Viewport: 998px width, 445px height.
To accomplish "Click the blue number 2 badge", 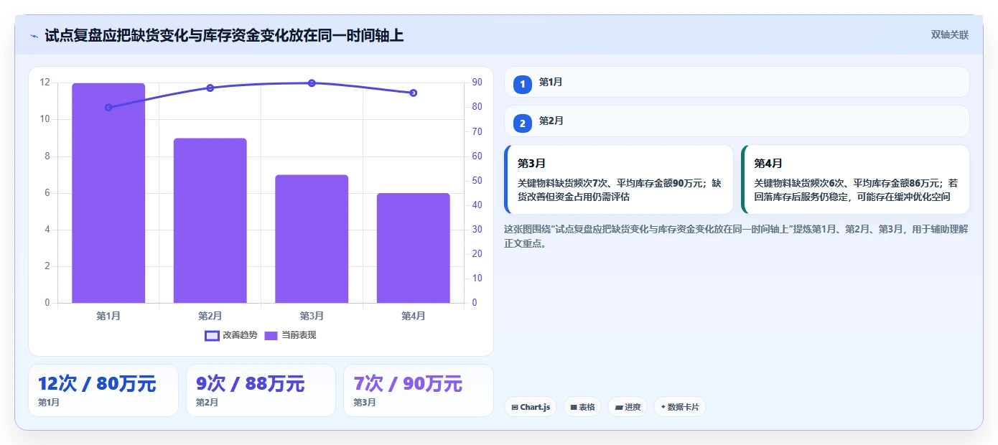I will (x=523, y=123).
